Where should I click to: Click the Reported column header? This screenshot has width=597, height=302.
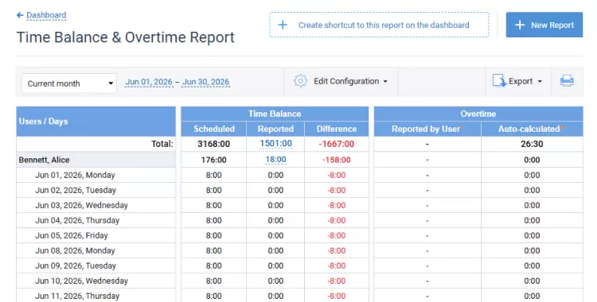pyautogui.click(x=275, y=129)
